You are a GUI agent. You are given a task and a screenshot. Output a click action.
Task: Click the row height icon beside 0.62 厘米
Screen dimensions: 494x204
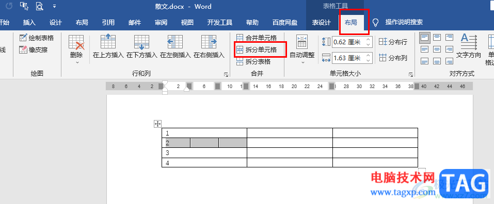pyautogui.click(x=326, y=42)
